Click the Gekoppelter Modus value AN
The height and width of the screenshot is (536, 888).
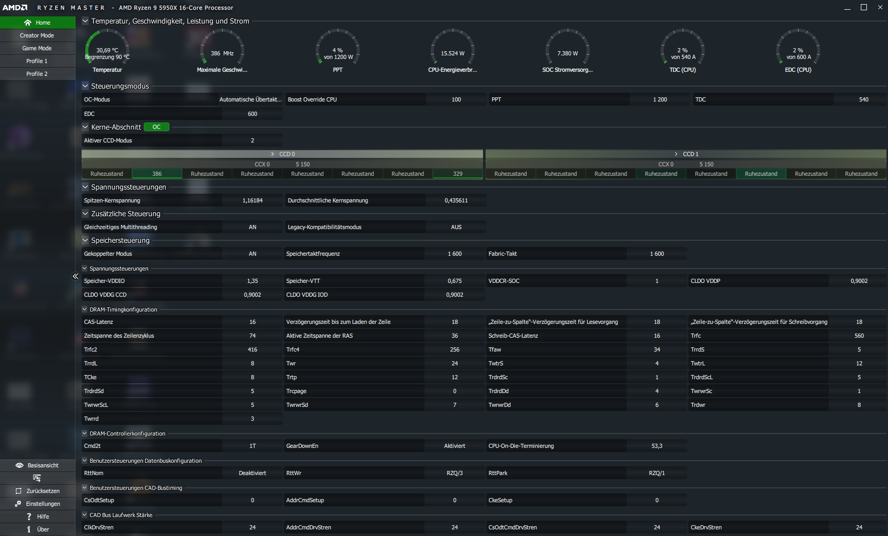253,254
